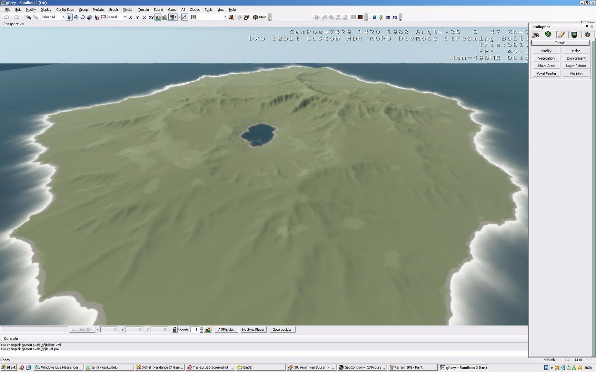Select the Move tool in toolbar

coord(76,17)
